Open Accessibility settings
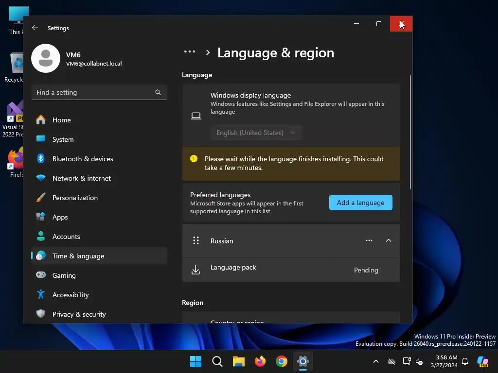Screen dimensions: 498x373 click(99, 295)
